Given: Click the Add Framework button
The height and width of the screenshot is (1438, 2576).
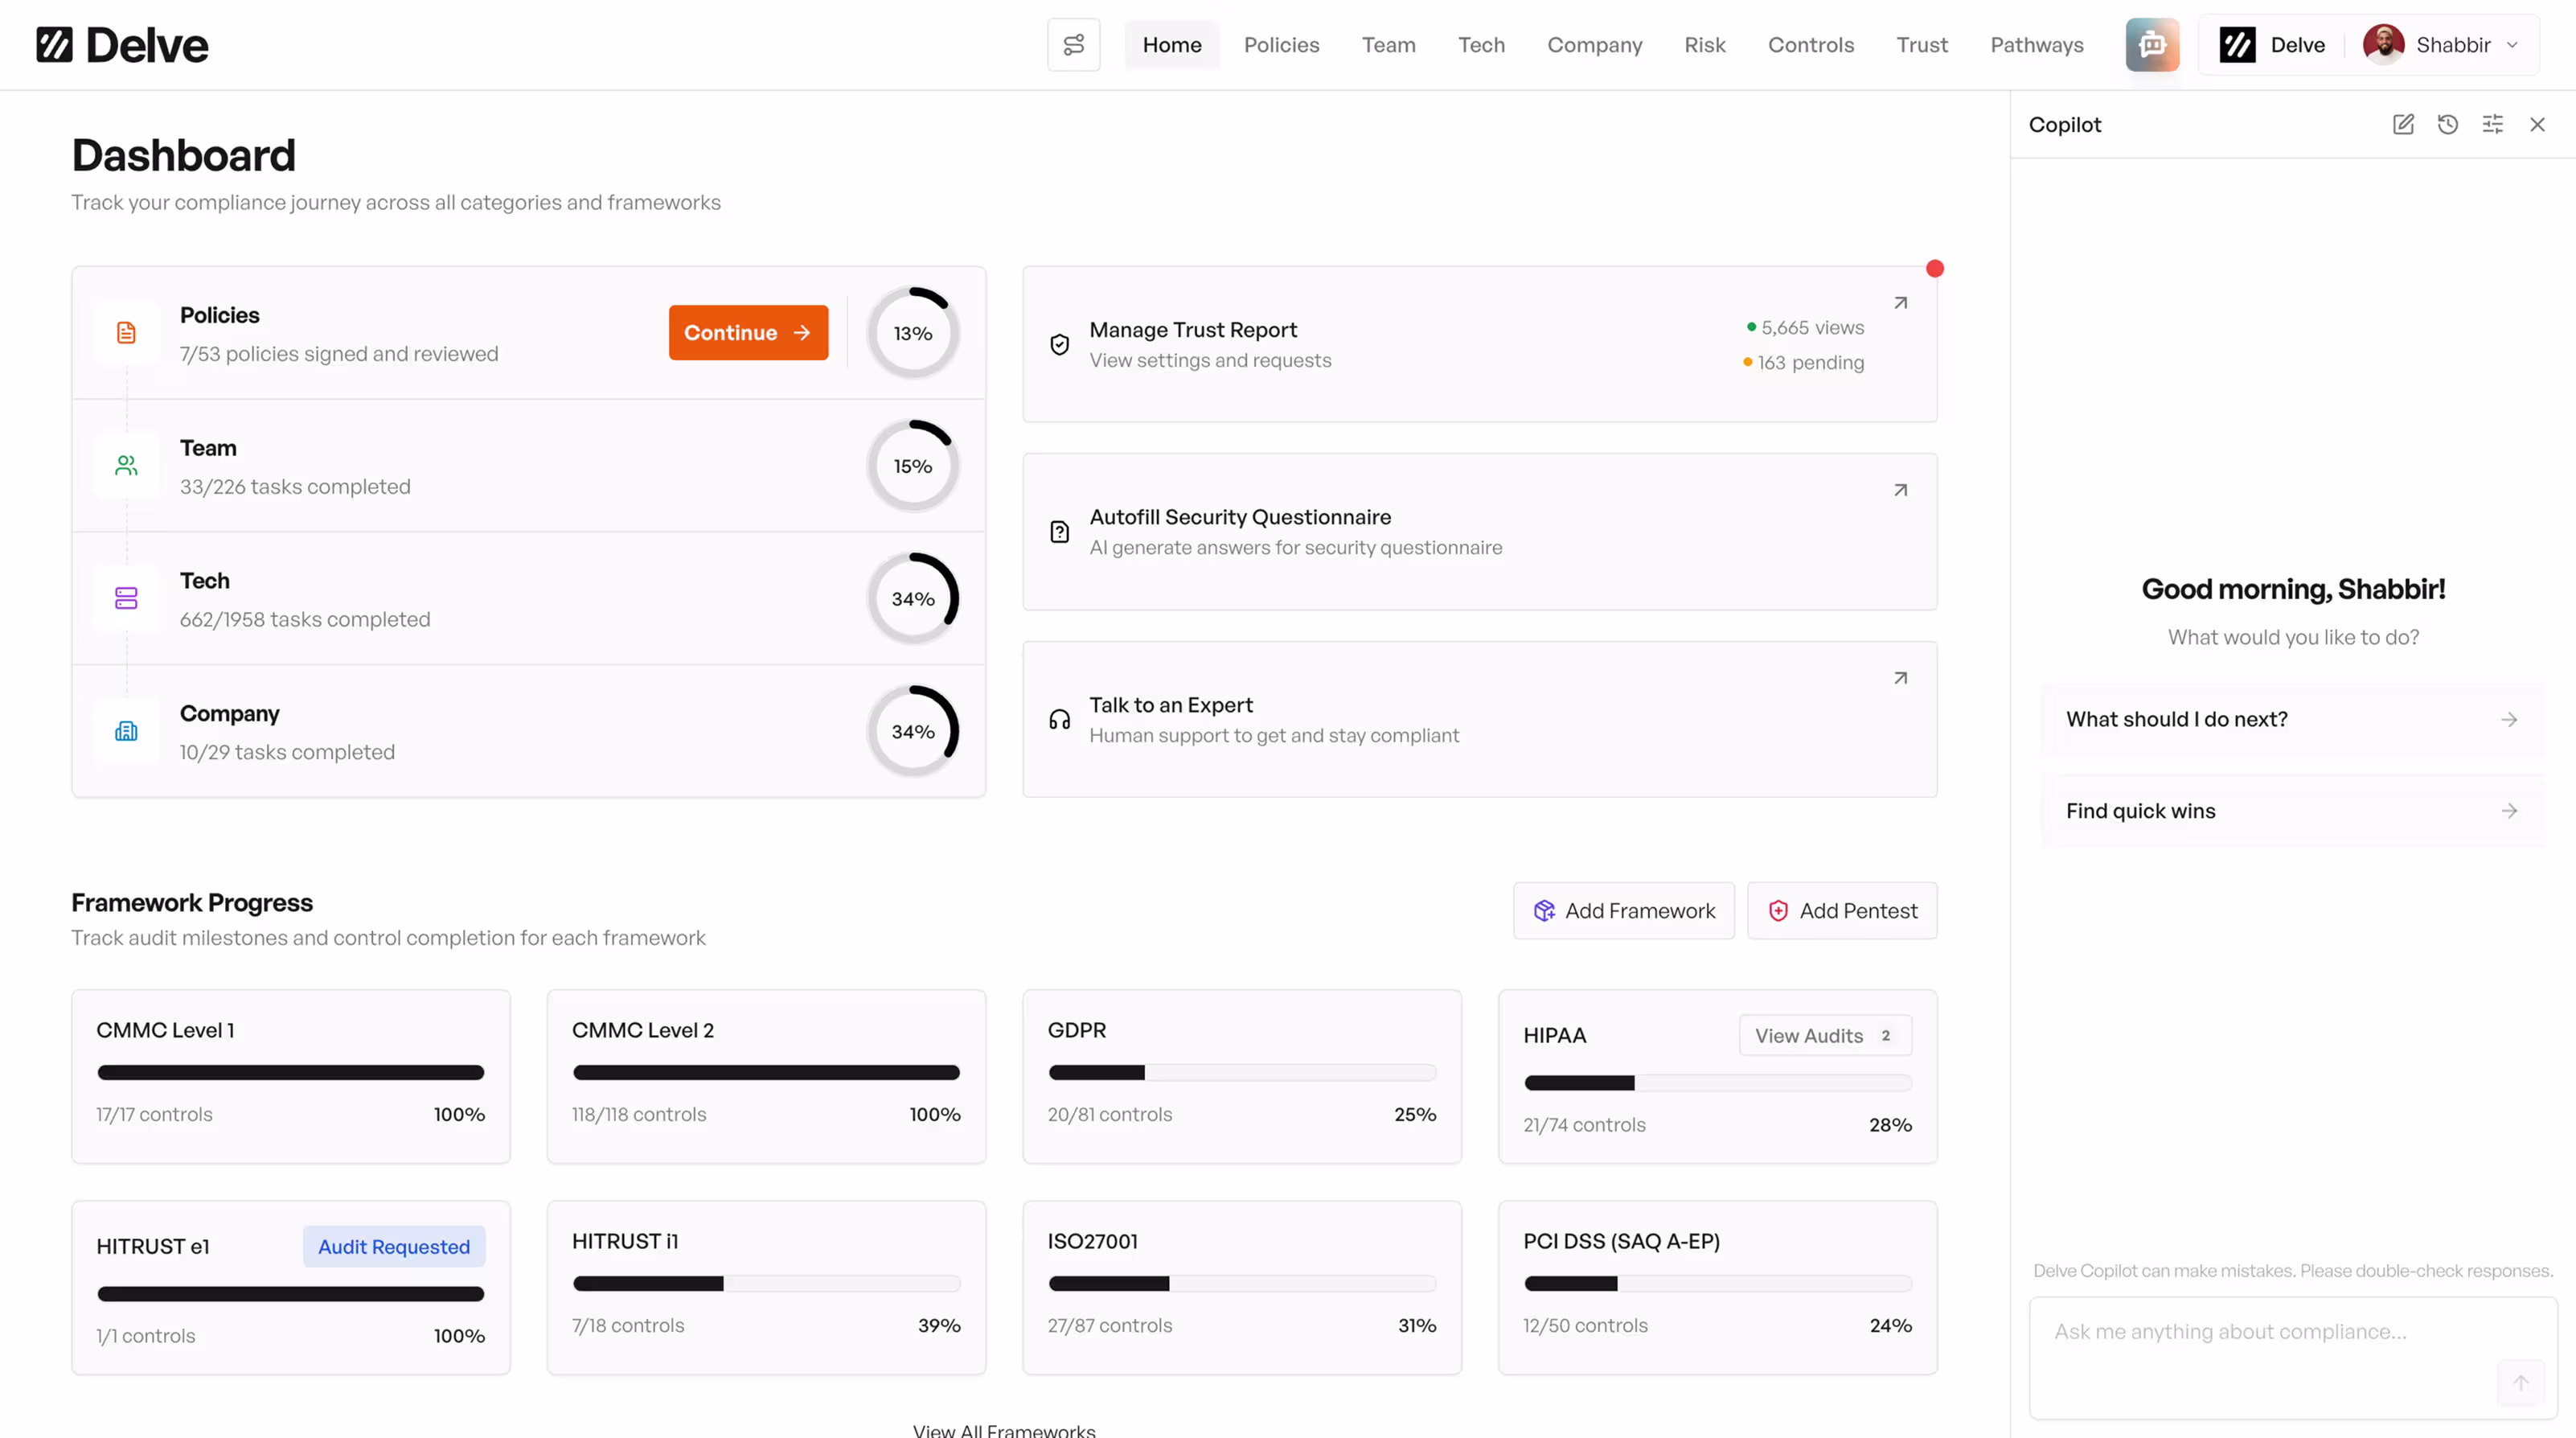Looking at the screenshot, I should pos(1623,911).
